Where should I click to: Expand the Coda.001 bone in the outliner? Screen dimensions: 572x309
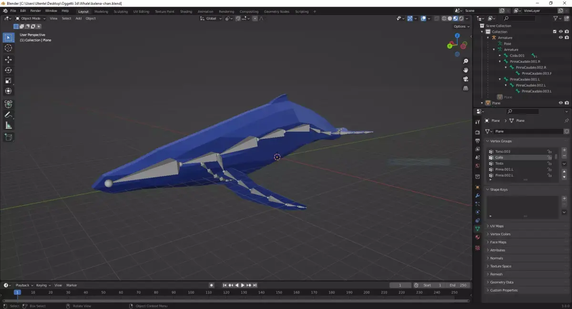point(500,56)
